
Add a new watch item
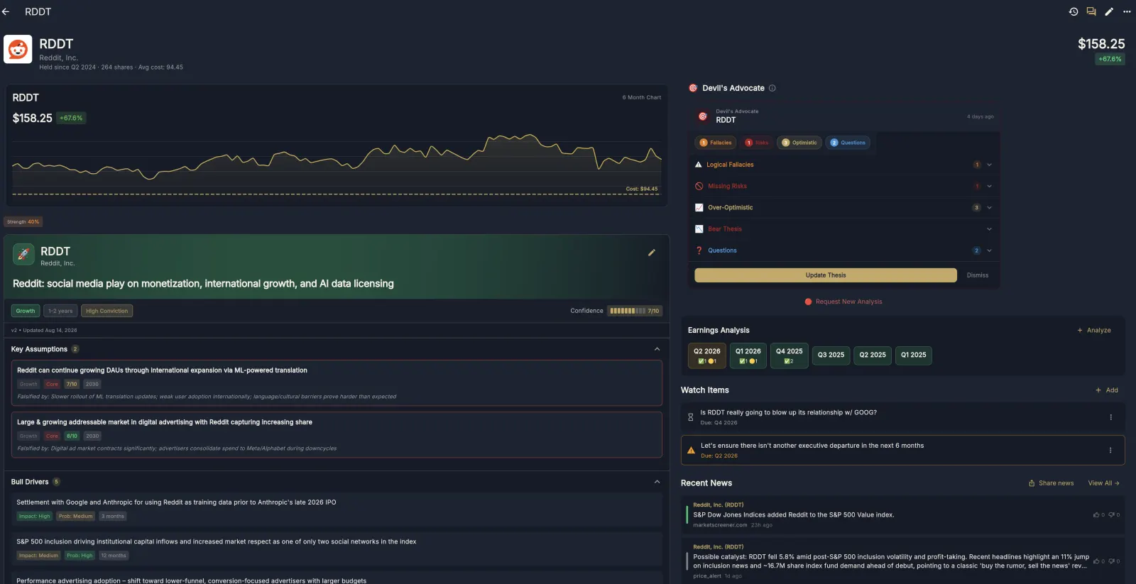pos(1107,390)
